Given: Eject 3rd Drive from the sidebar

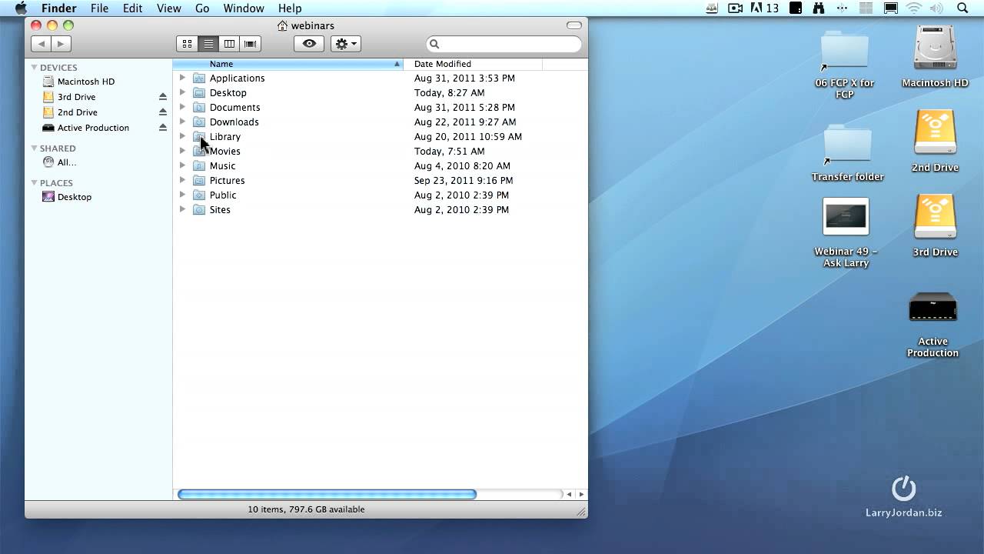Looking at the screenshot, I should click(163, 97).
